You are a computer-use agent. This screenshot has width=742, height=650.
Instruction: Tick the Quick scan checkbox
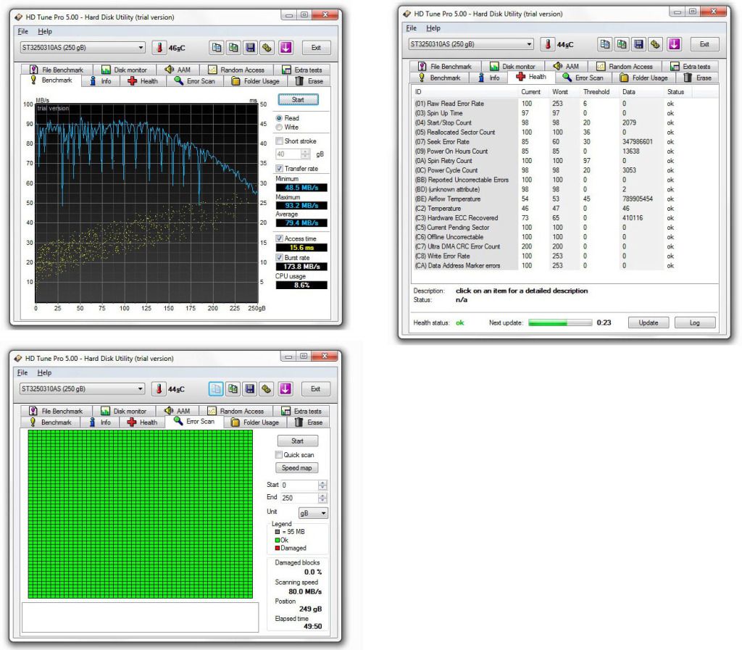[x=278, y=455]
